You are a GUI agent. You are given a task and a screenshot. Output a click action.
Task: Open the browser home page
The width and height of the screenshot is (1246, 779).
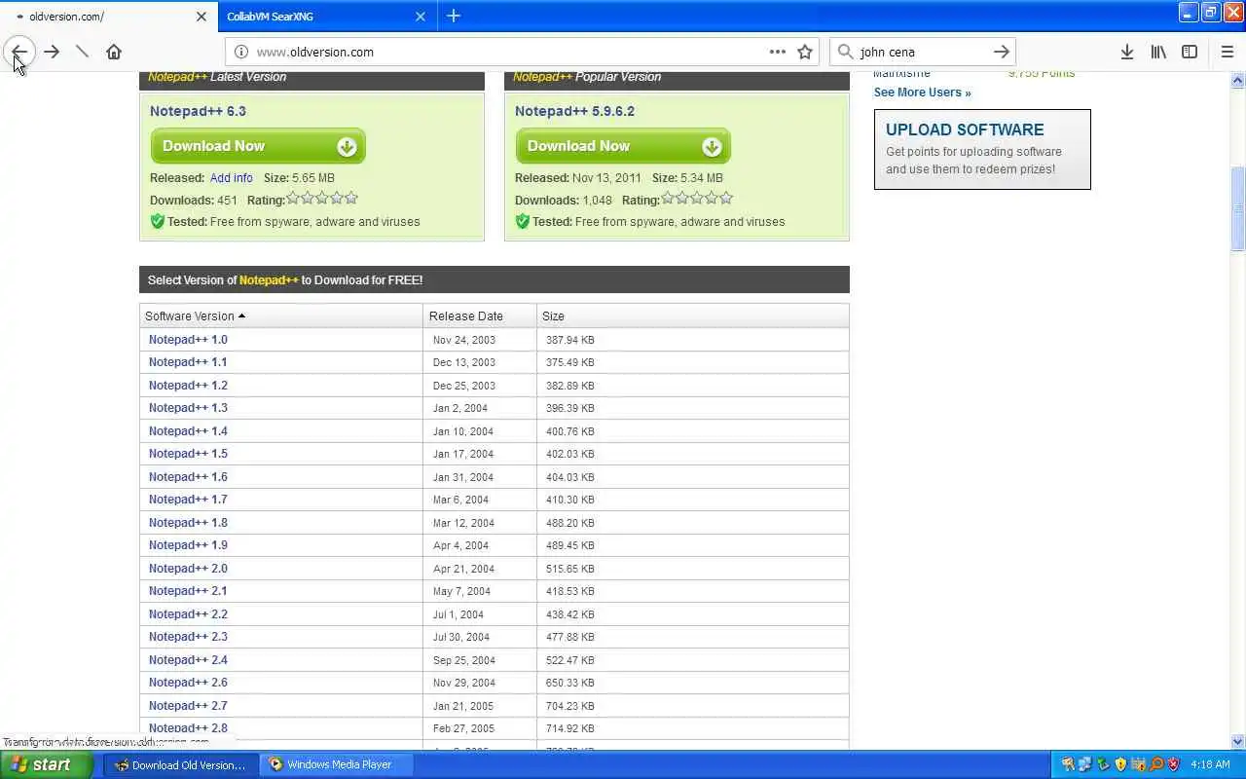click(x=114, y=52)
